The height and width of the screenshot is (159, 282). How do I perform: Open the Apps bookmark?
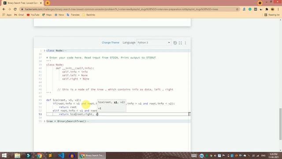[7, 15]
